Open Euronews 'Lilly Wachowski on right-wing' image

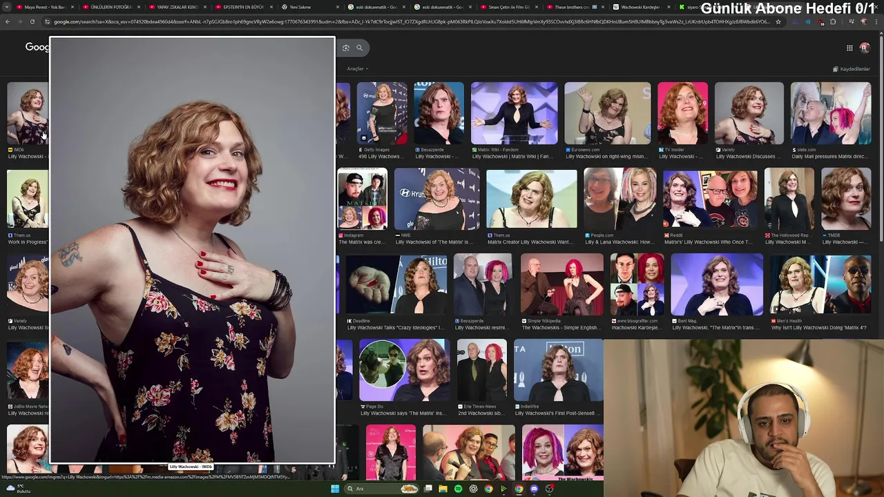[608, 113]
